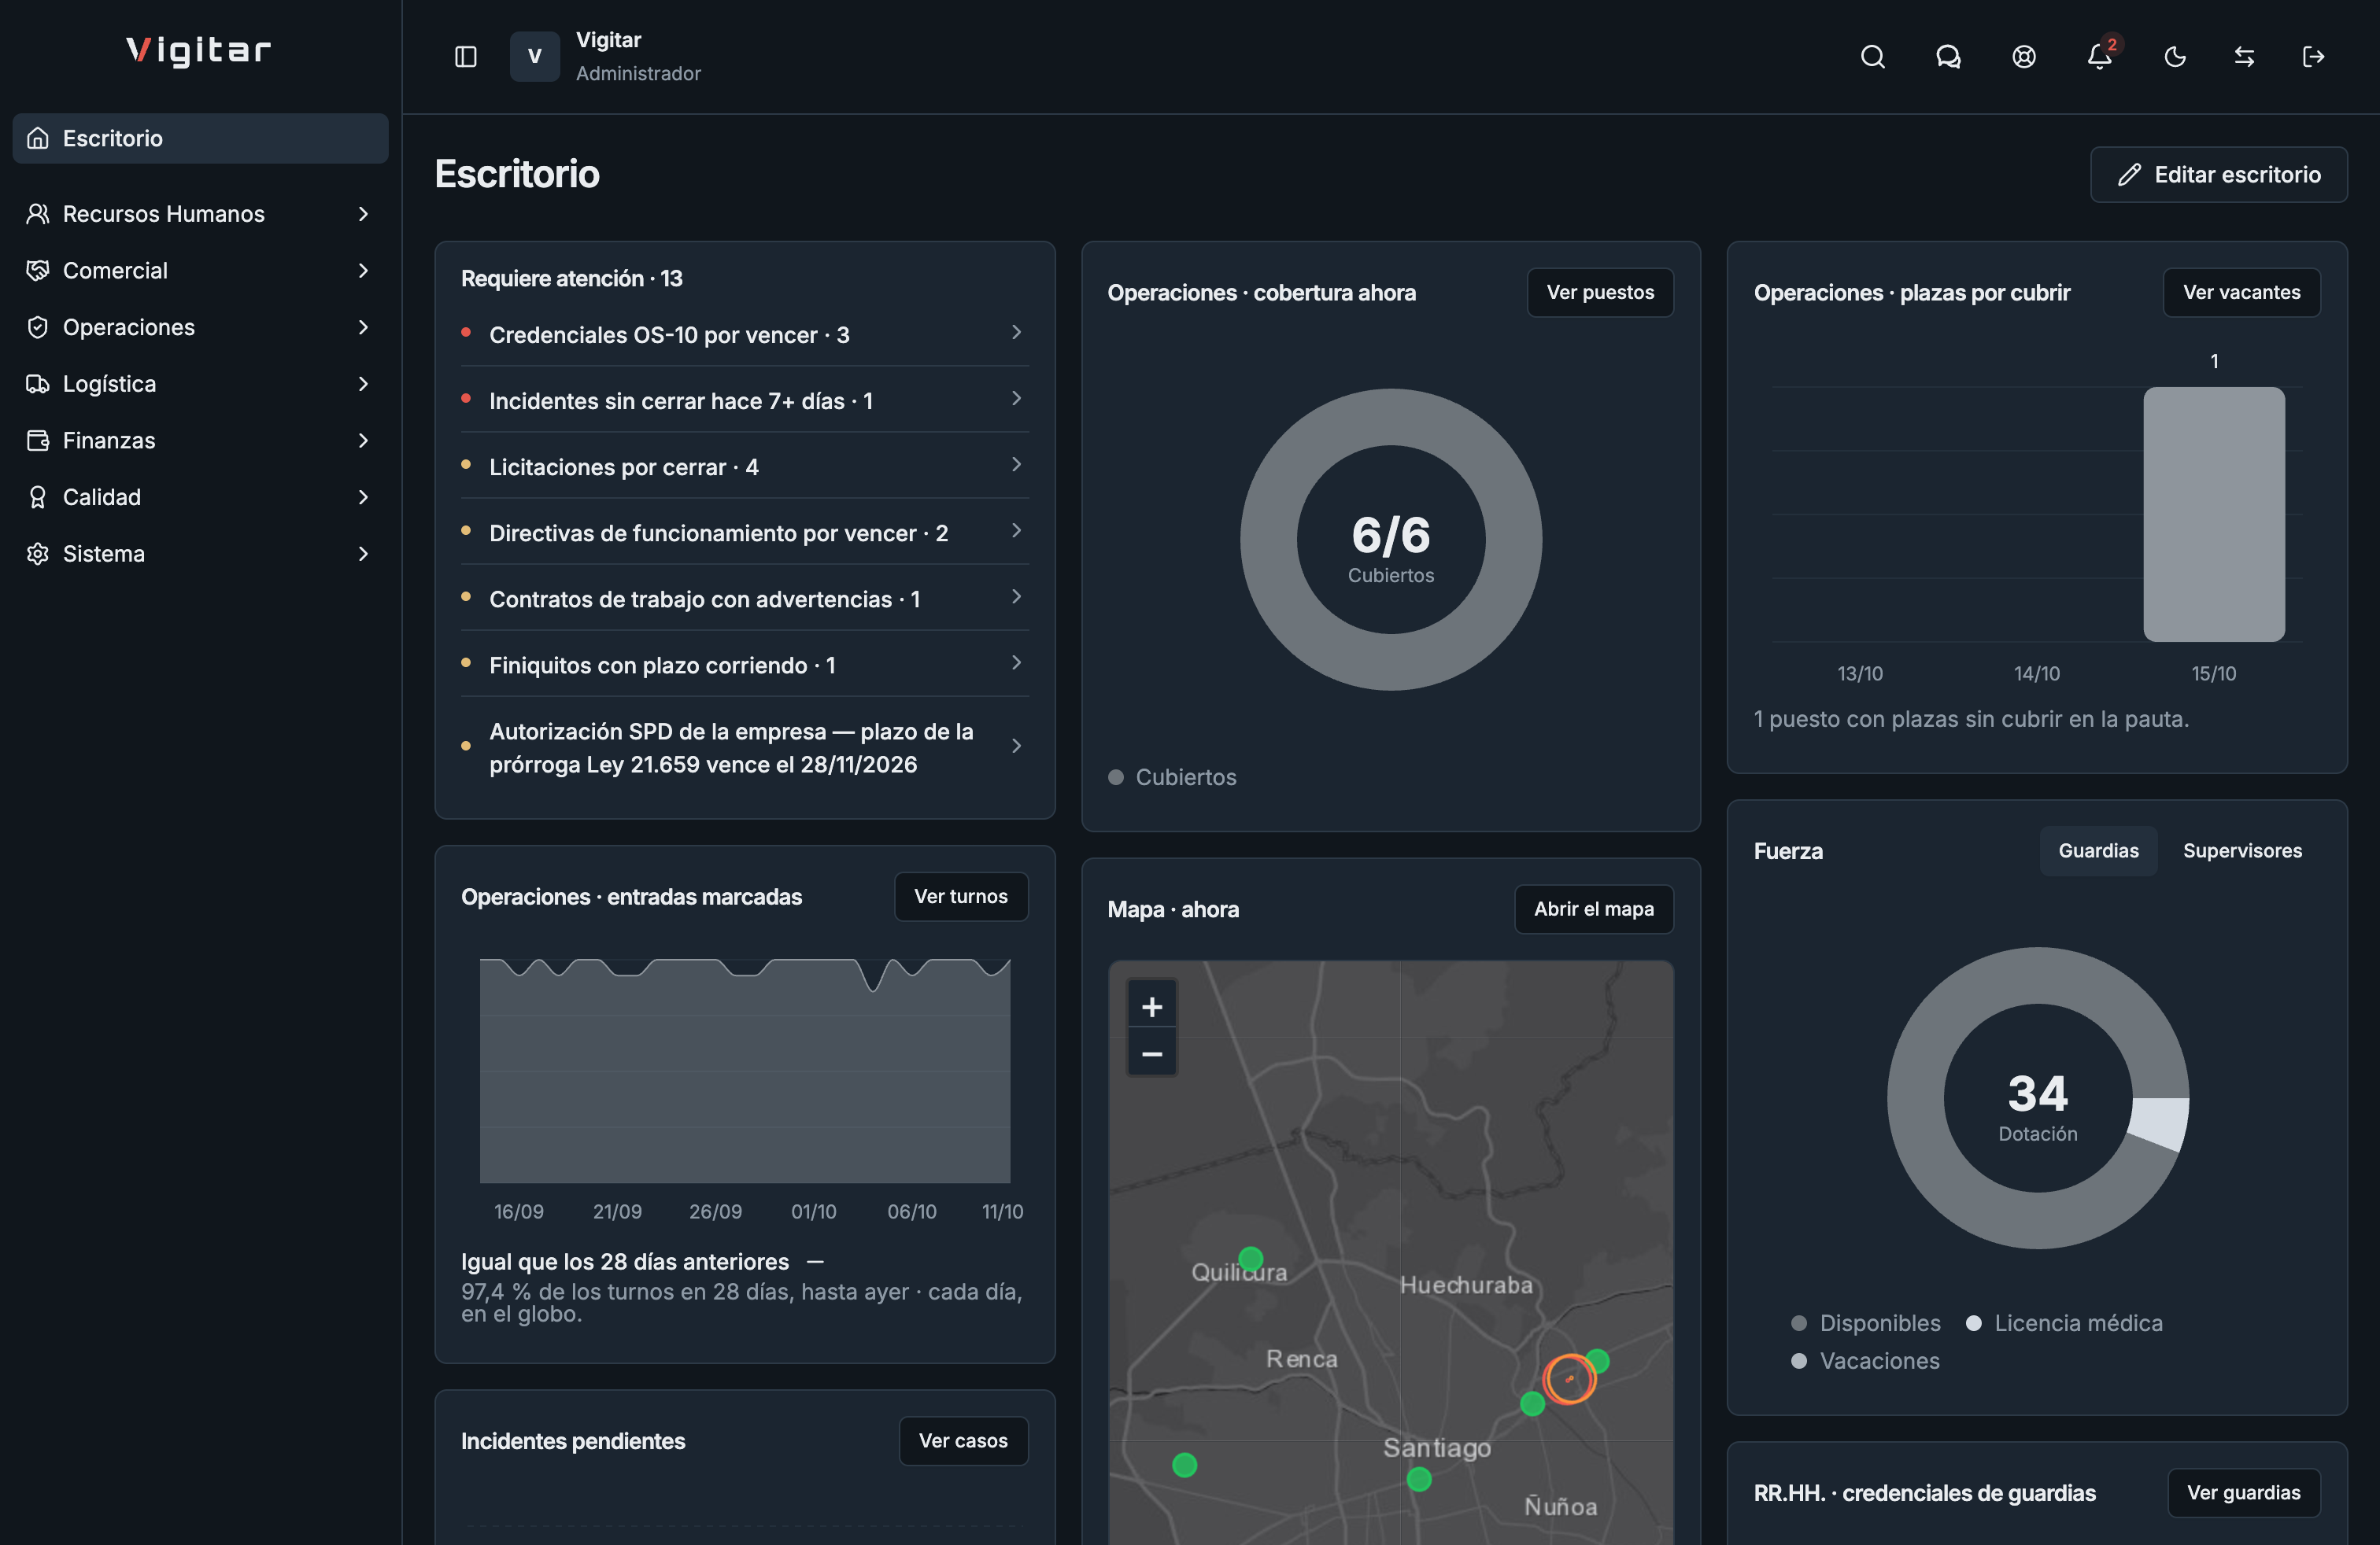Image resolution: width=2380 pixels, height=1545 pixels.
Task: Click the orange ringed map marker
Action: (1569, 1378)
